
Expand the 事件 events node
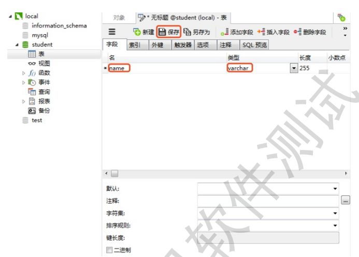pos(24,83)
